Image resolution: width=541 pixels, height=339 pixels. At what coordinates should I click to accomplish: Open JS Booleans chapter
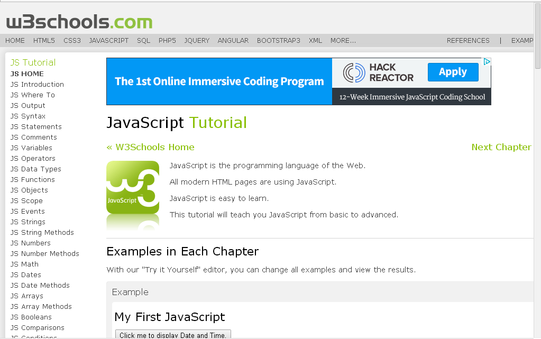click(x=31, y=317)
